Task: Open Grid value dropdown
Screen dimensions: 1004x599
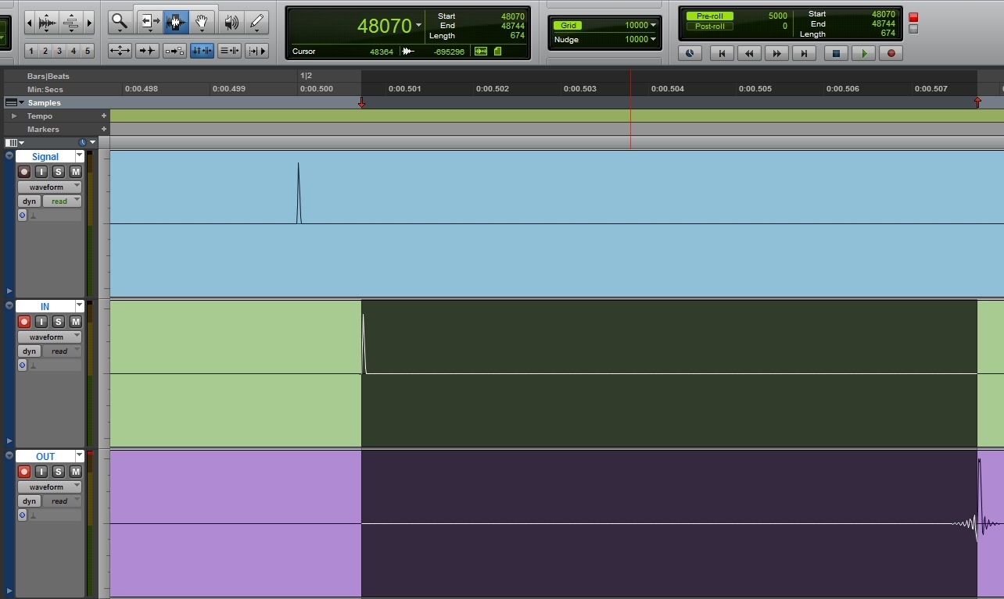Action: pos(653,25)
